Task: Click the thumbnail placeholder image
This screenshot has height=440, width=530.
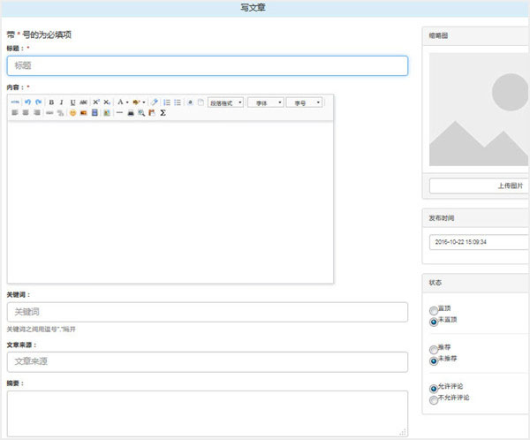Action: coord(480,110)
